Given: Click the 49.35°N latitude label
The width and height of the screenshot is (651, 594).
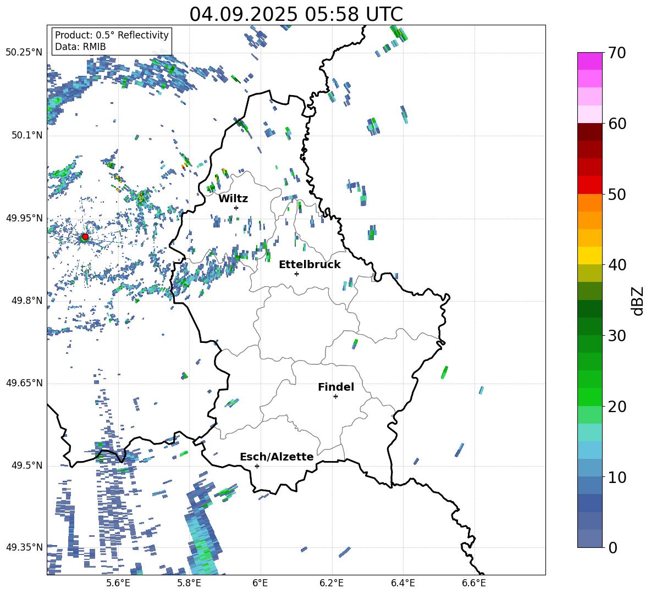Looking at the screenshot, I should (x=24, y=547).
